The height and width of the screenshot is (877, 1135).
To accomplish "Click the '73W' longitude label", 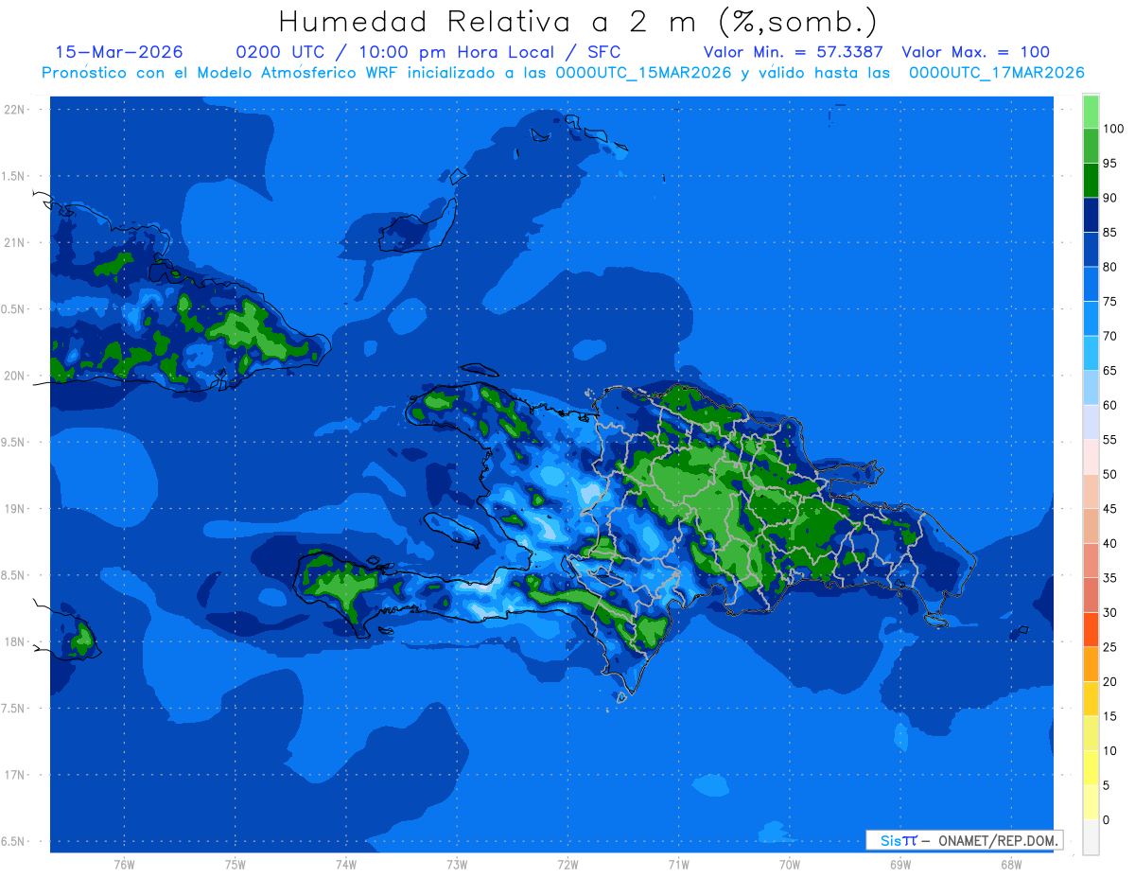I will (457, 865).
